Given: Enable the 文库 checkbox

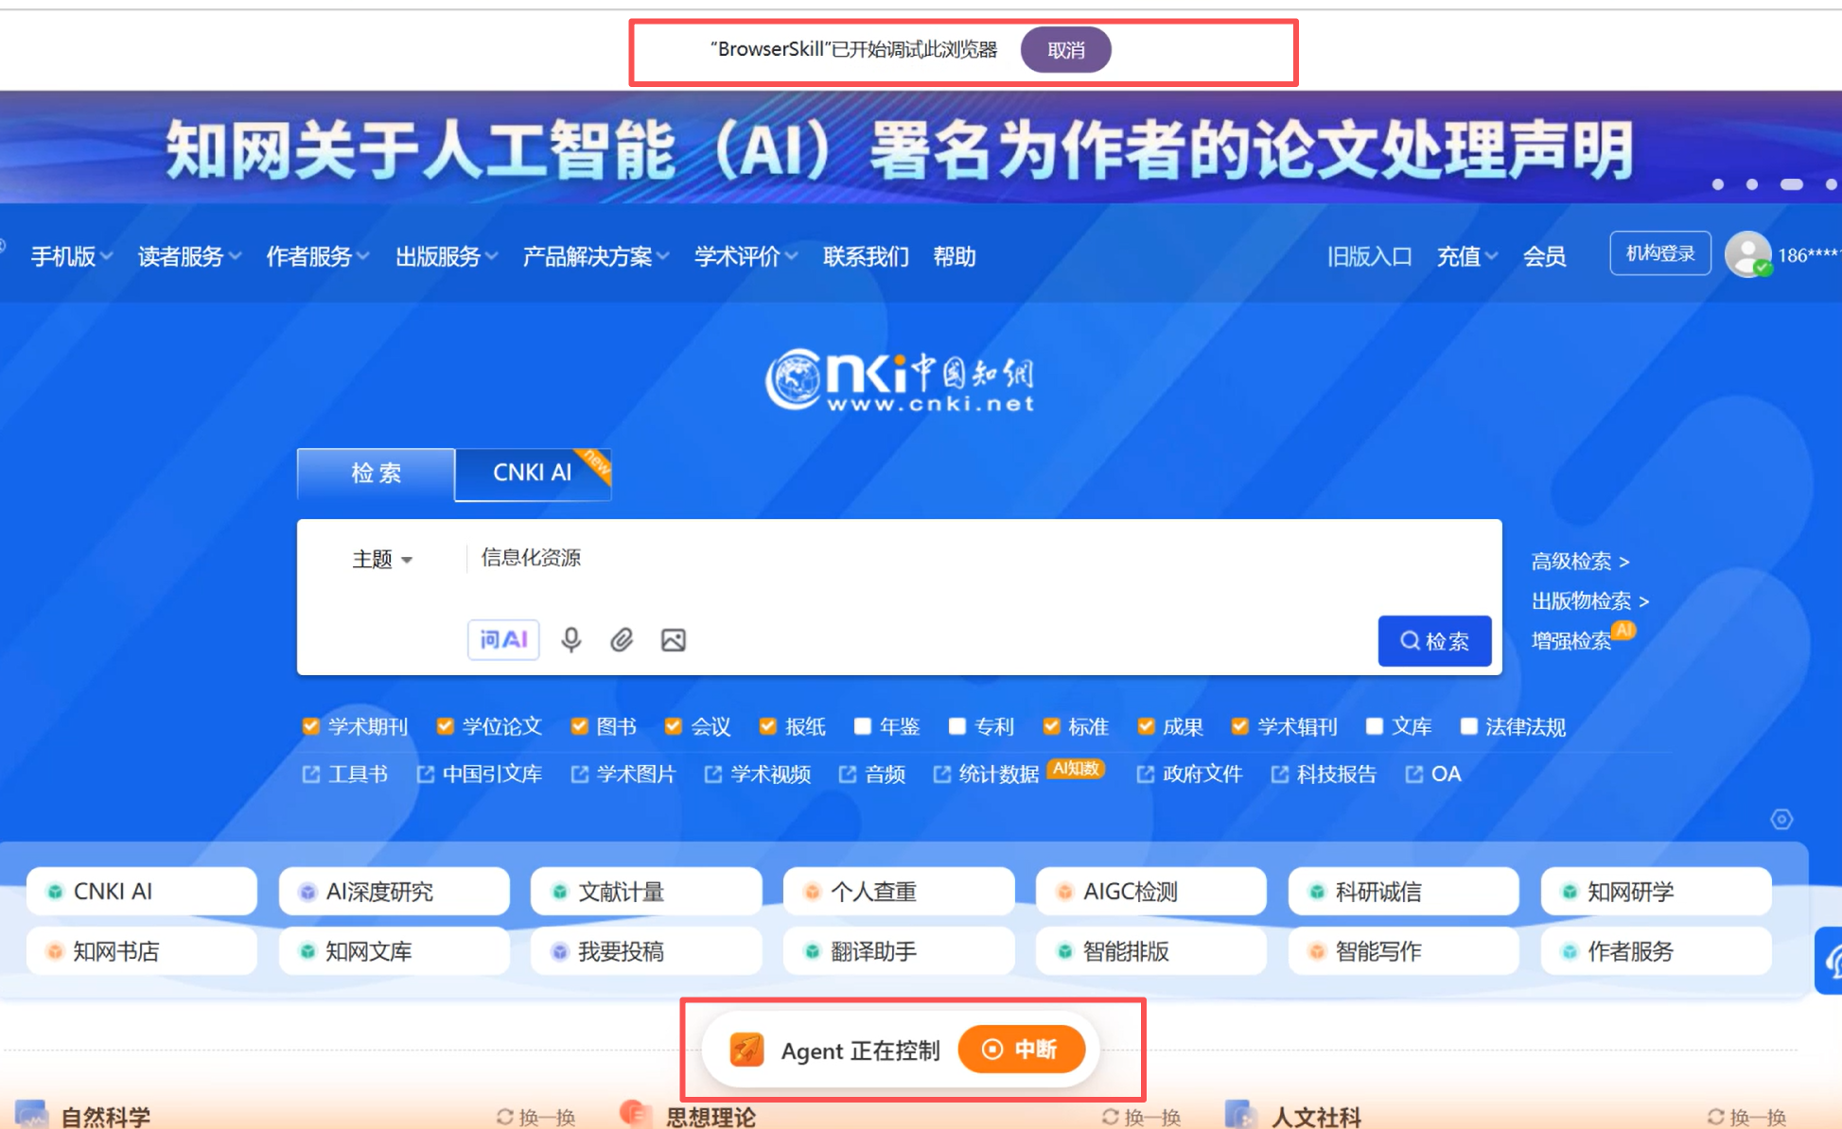Looking at the screenshot, I should (1374, 726).
